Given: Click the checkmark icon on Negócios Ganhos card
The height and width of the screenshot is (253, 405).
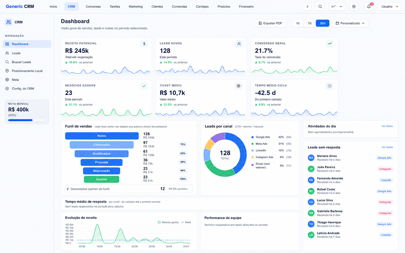Looking at the screenshot, I should click(144, 86).
